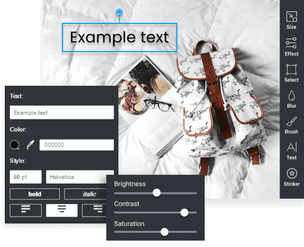The height and width of the screenshot is (247, 304).
Task: Pick the Brush tool
Action: click(x=292, y=125)
